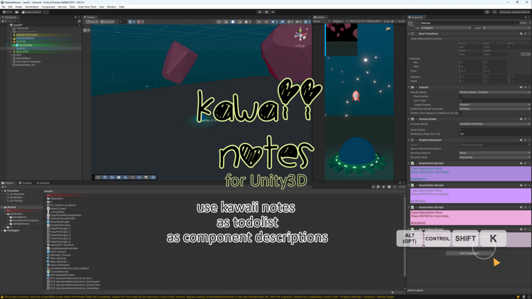Click the Add Component button

pos(469,253)
